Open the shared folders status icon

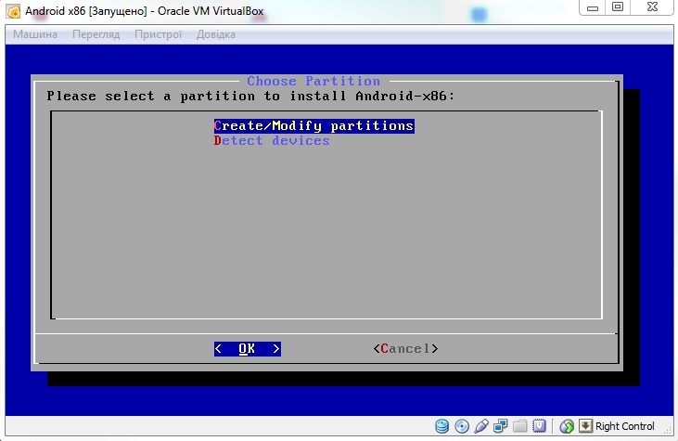click(520, 426)
